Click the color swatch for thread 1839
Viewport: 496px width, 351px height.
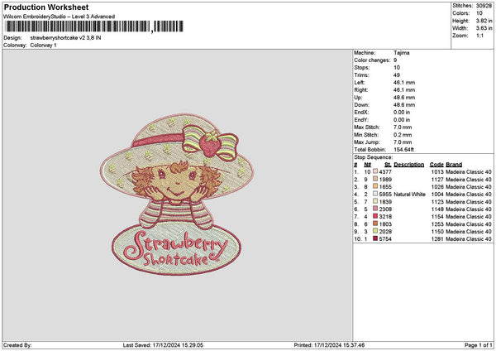point(375,201)
